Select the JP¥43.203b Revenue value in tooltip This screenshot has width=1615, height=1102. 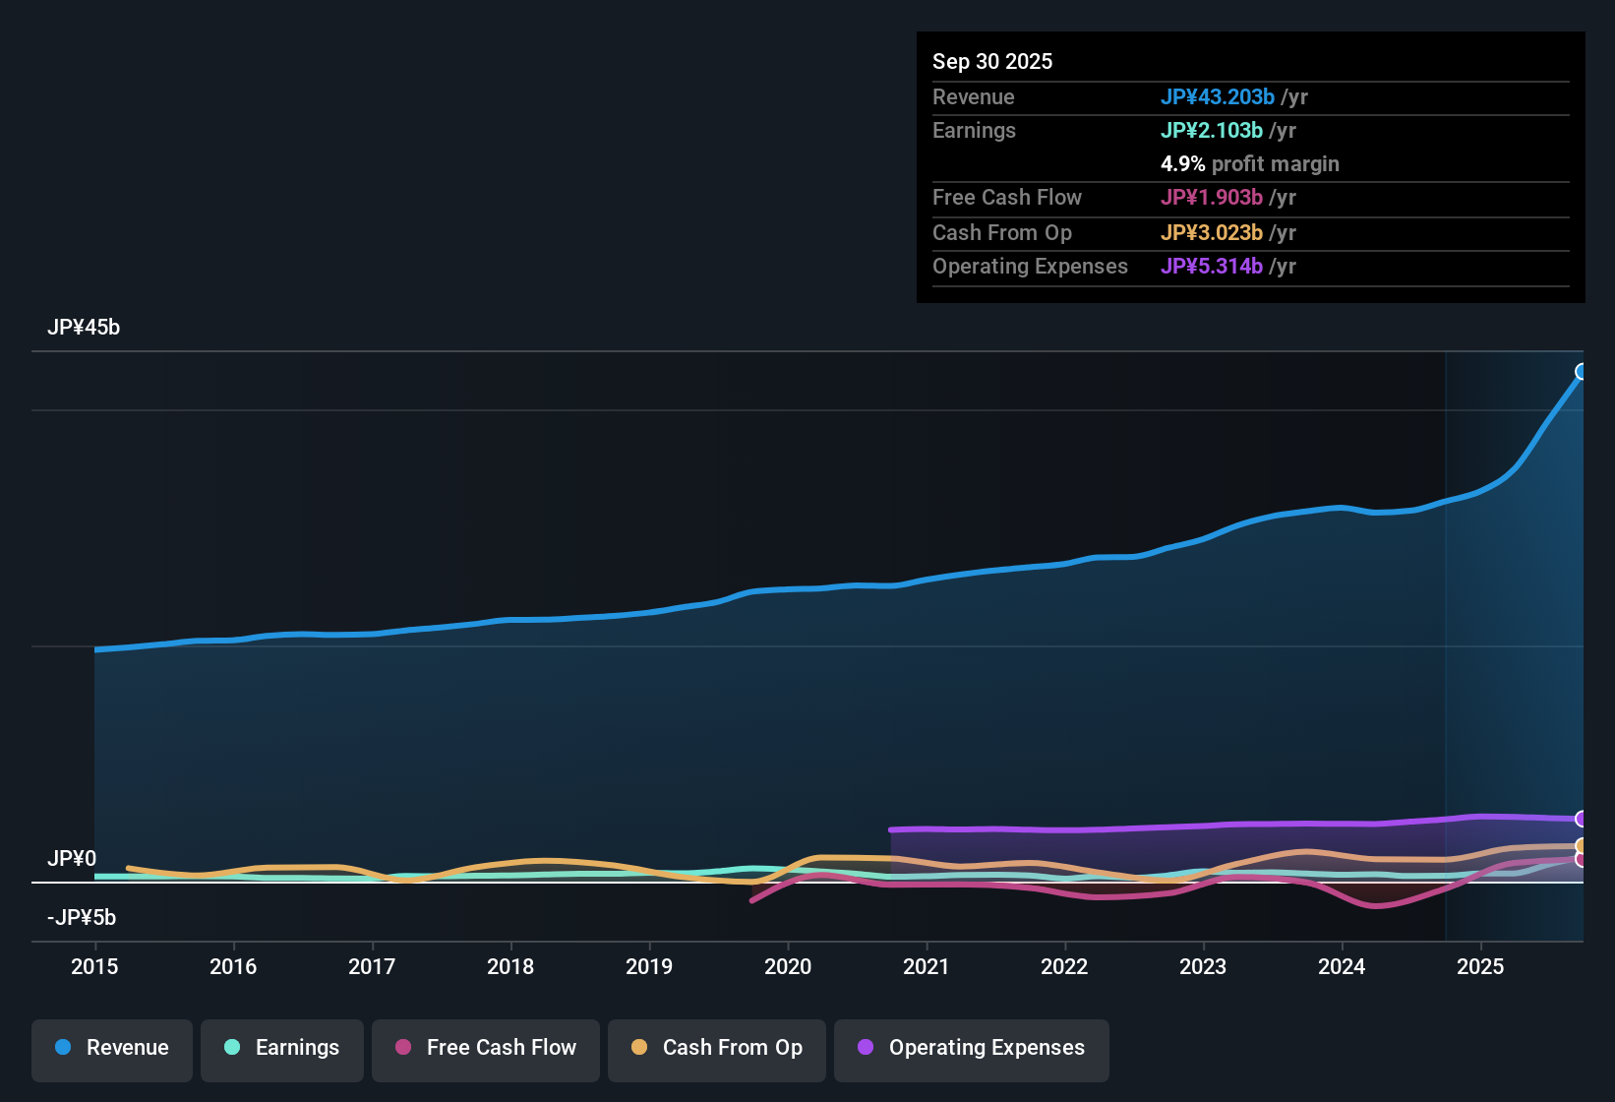(x=1218, y=97)
